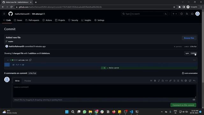Viewport: 204px width, 115px height.
Task: Insert a saved reply
Action: (194, 81)
